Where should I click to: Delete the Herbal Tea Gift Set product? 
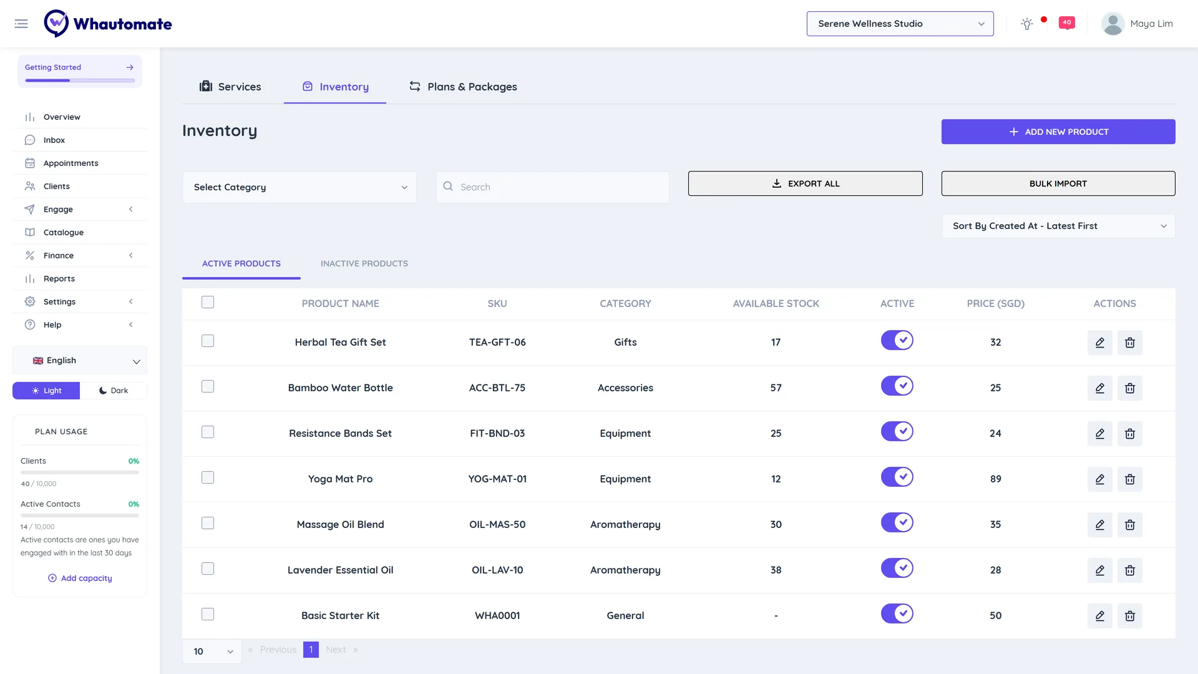pos(1130,343)
